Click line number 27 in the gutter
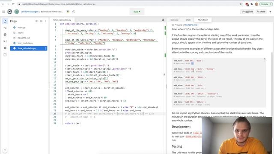Viewport: 274px width, 154px height. (x=55, y=114)
